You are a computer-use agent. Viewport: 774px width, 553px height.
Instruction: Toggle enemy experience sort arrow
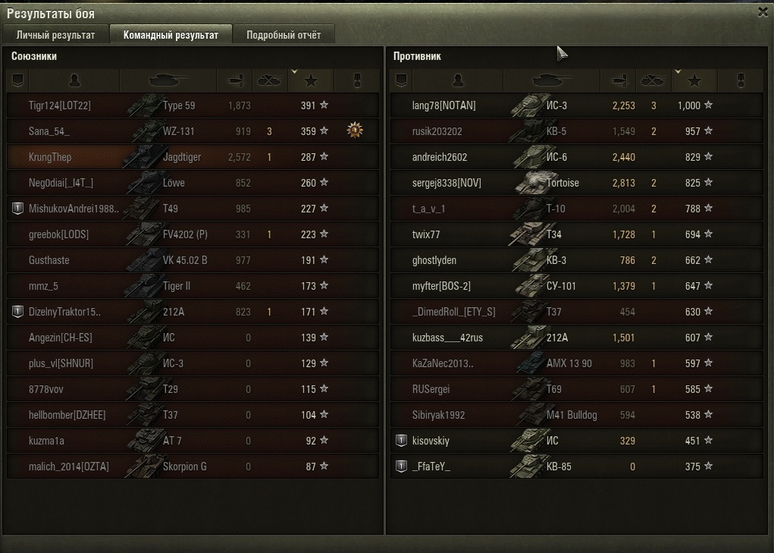pyautogui.click(x=678, y=72)
